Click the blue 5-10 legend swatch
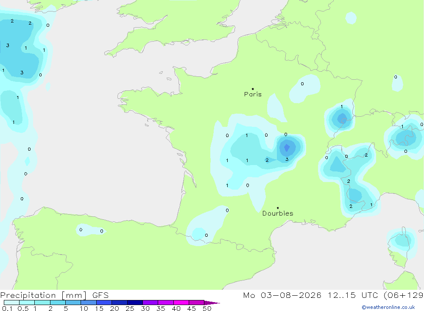 point(73,303)
